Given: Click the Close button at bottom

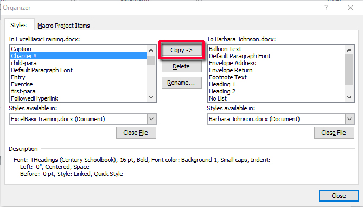Looking at the screenshot, I should [339, 196].
